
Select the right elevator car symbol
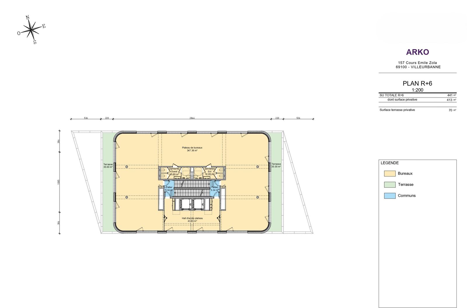[198, 204]
